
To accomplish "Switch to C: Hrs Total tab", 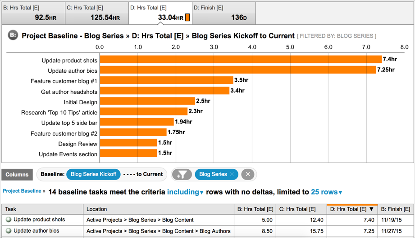I will click(97, 13).
